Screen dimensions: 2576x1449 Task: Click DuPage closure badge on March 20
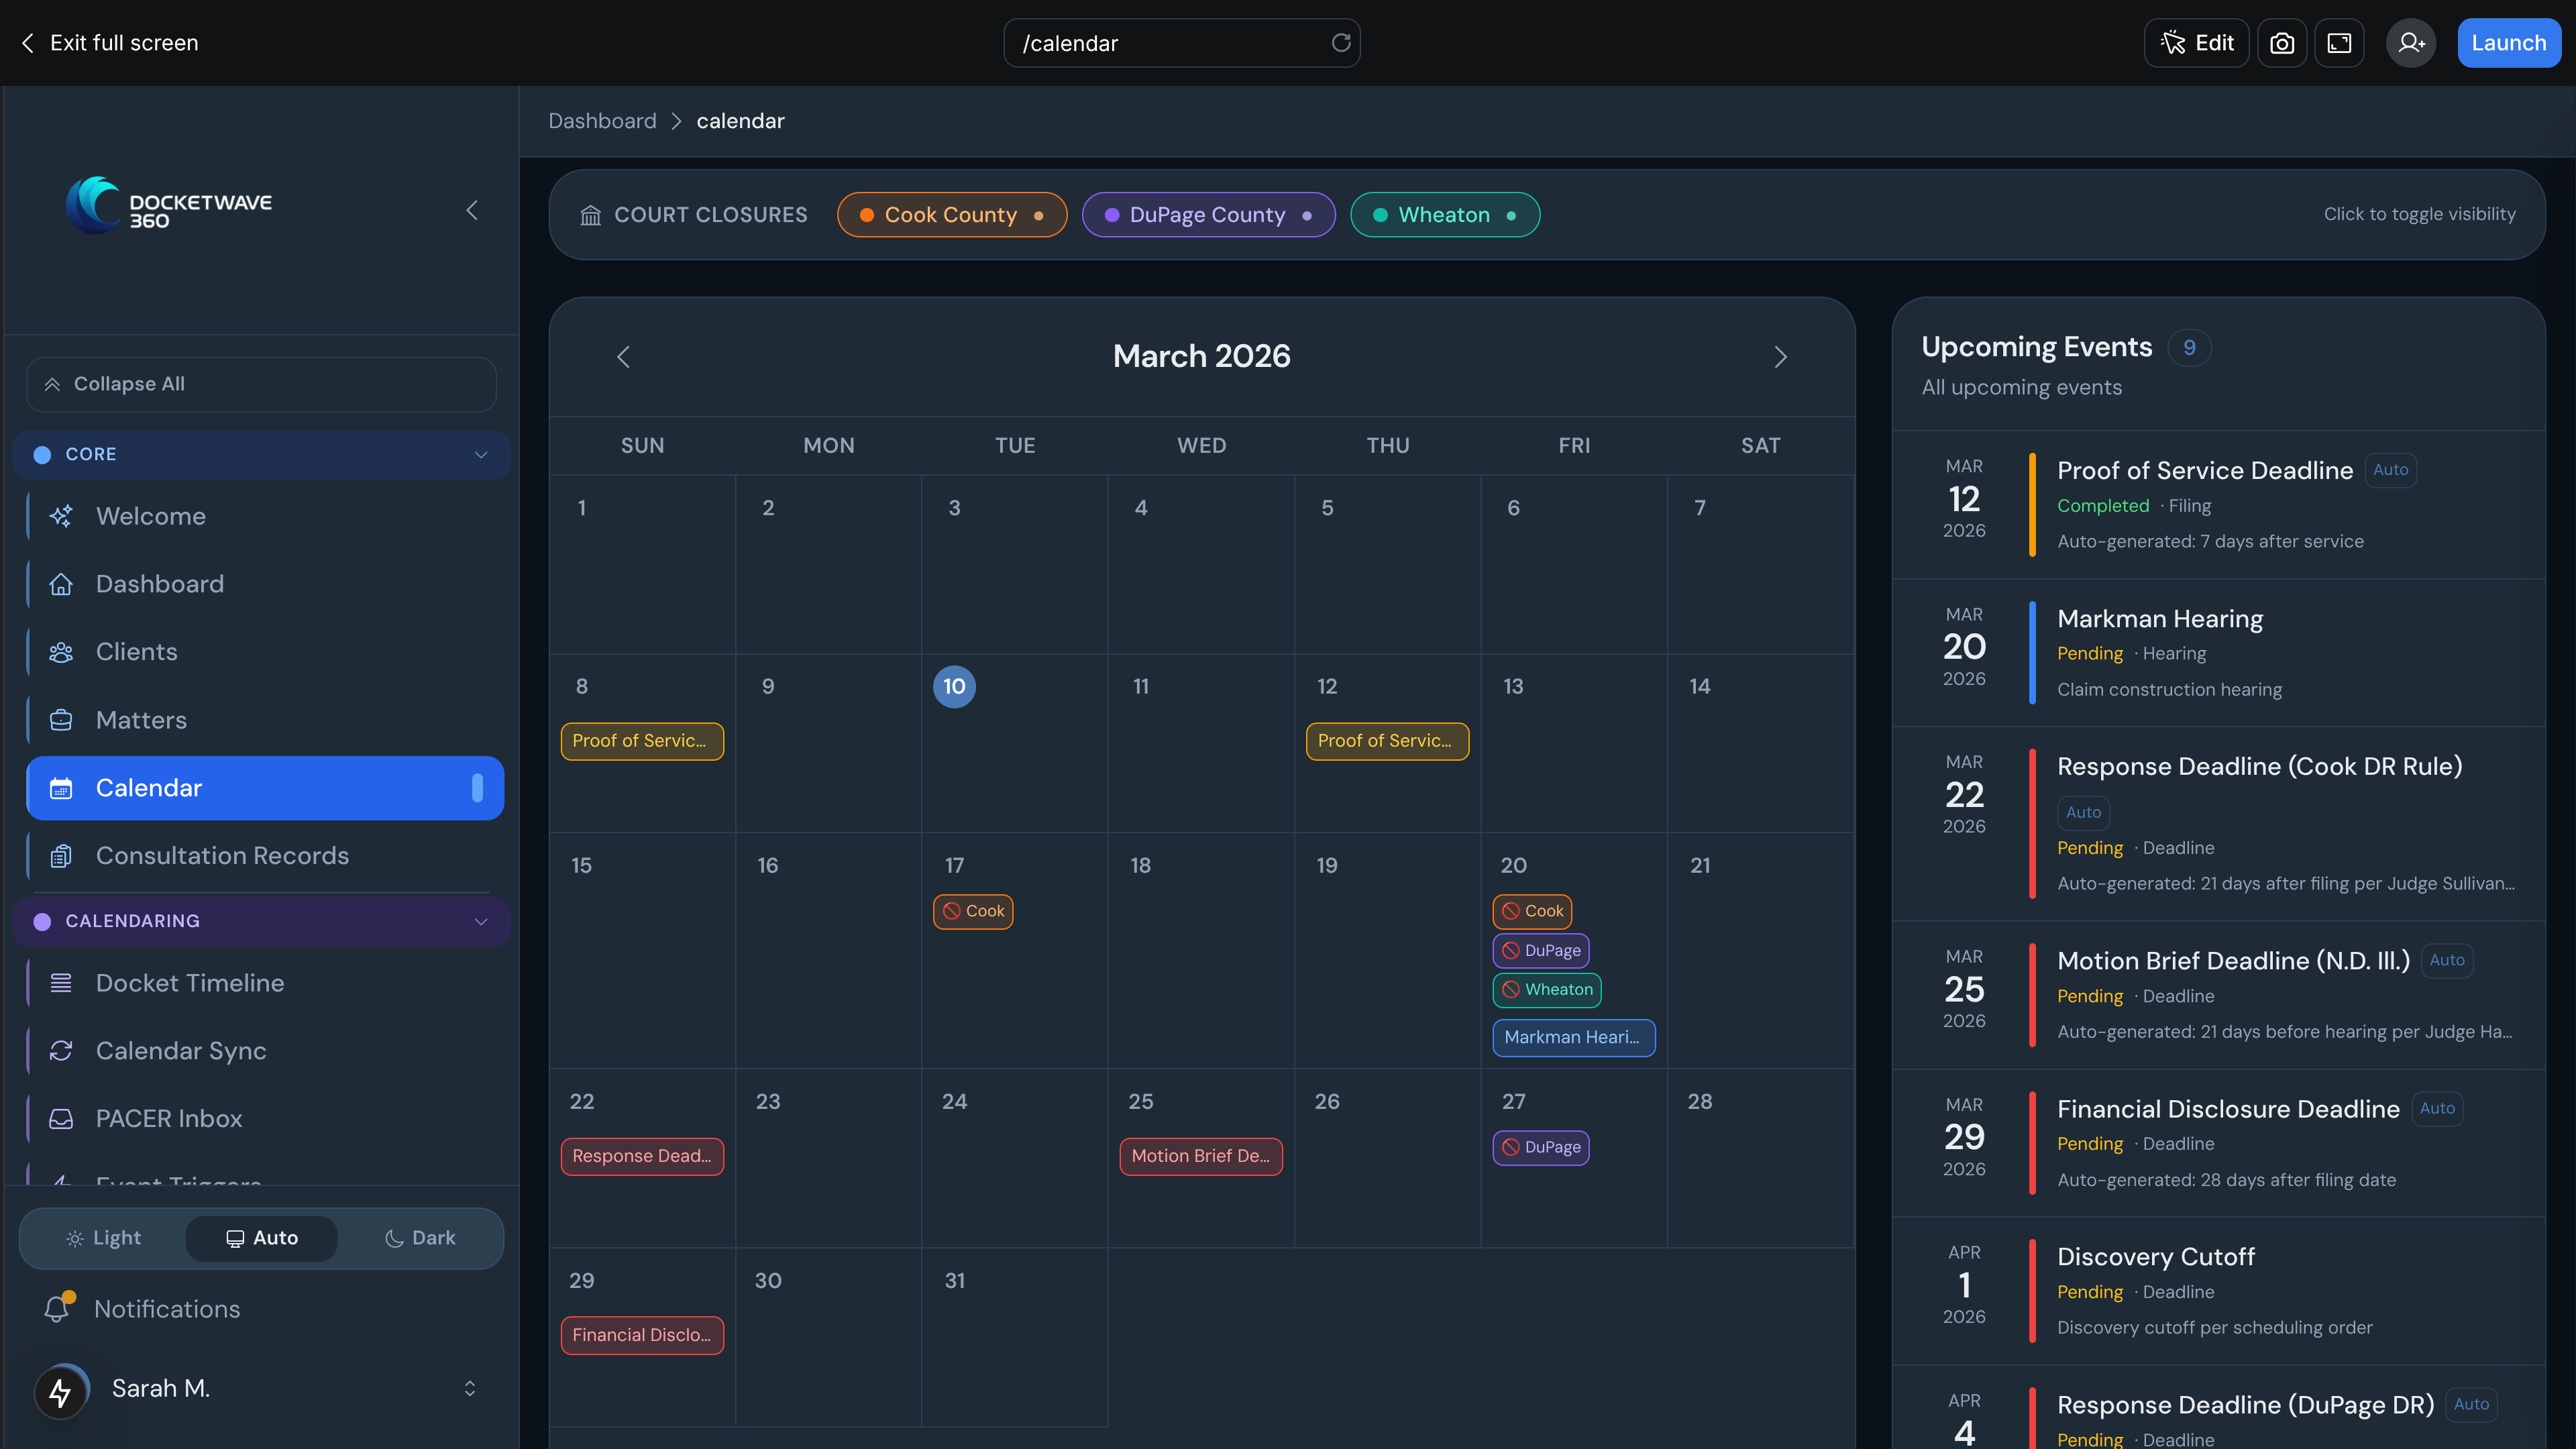tap(1541, 951)
